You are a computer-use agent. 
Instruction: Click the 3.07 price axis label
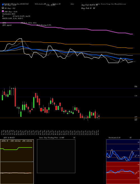click(x=136, y=117)
